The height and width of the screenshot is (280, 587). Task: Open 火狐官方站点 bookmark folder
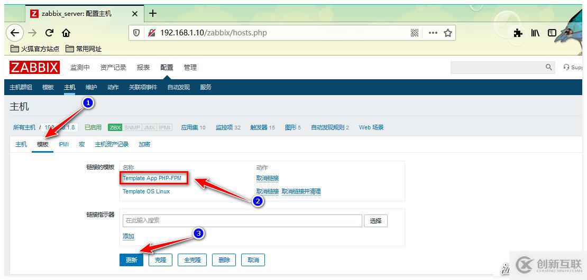[x=35, y=49]
